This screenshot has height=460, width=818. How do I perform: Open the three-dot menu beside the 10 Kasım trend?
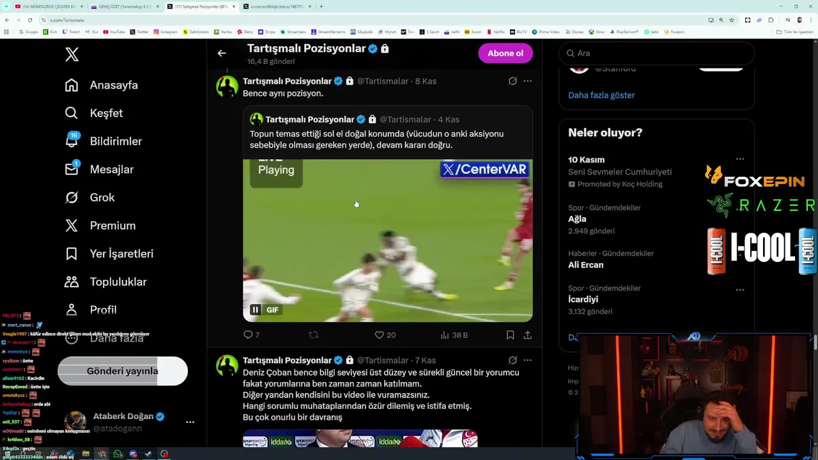[x=739, y=159]
